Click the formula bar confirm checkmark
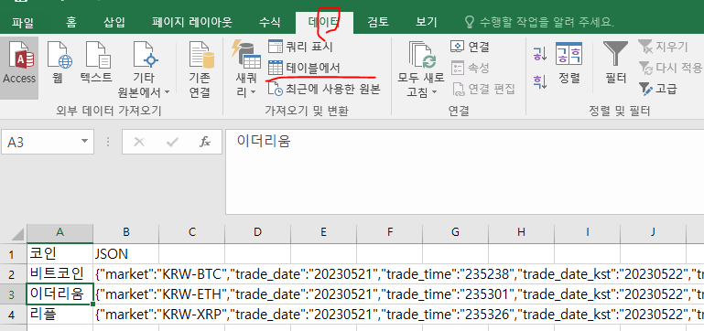The width and height of the screenshot is (704, 331). click(x=172, y=142)
